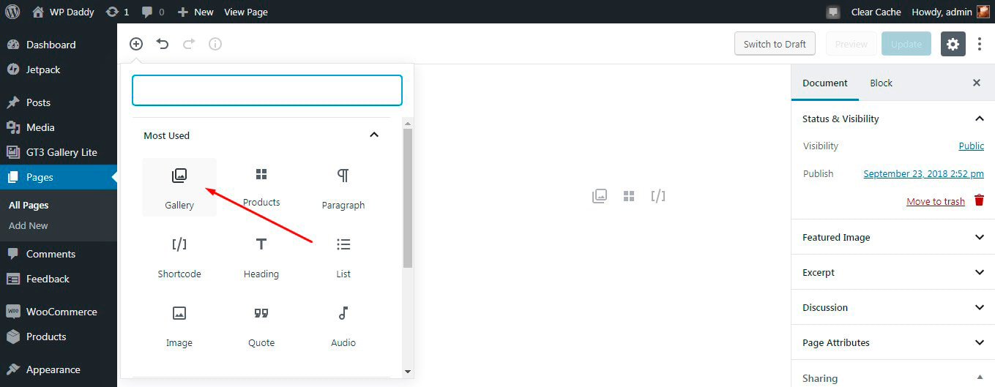Click products grid shortcut in editor canvas

[x=629, y=196]
